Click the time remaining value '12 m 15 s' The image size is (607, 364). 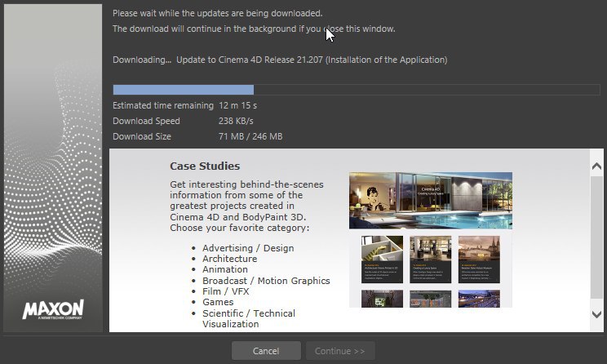(x=237, y=105)
